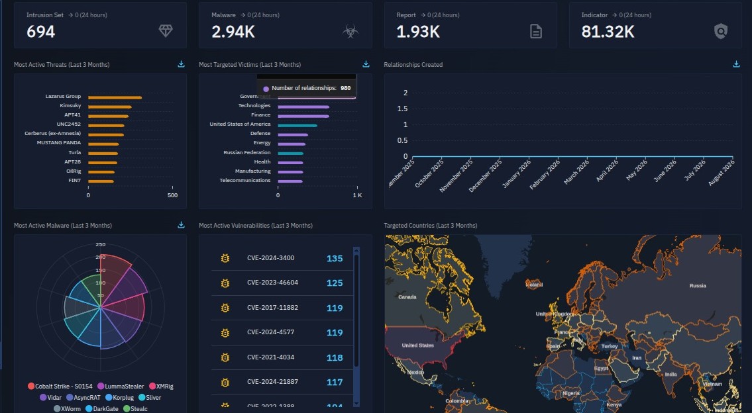Open CVE-2021-4034 vulnerability entry
The height and width of the screenshot is (413, 752).
(x=282, y=357)
